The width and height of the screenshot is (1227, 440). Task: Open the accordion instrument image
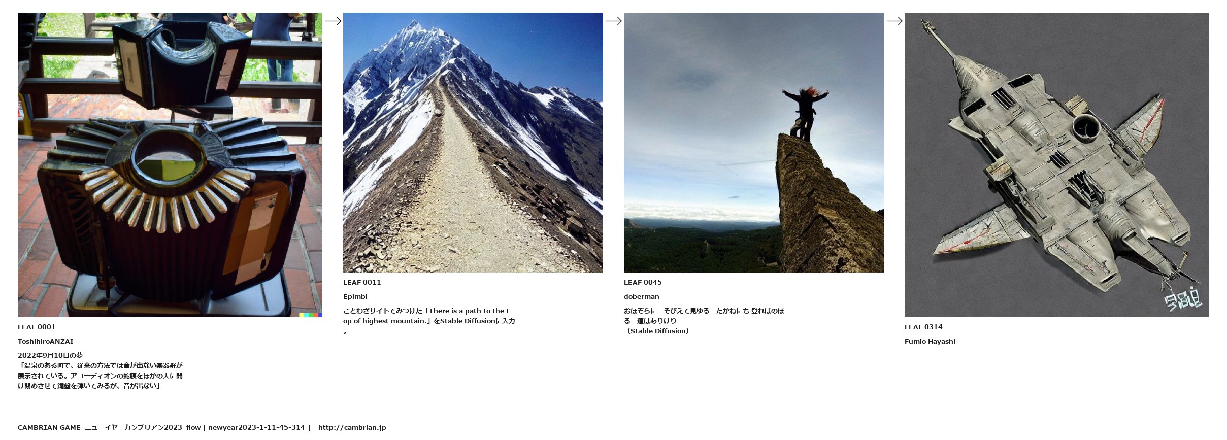[x=170, y=165]
